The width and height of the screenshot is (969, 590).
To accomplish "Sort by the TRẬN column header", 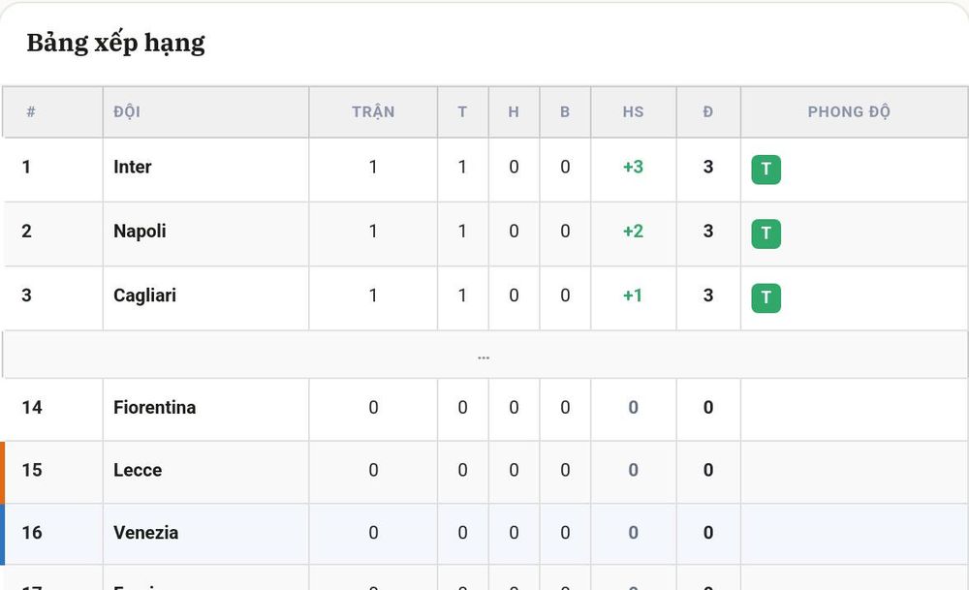I will pos(373,111).
